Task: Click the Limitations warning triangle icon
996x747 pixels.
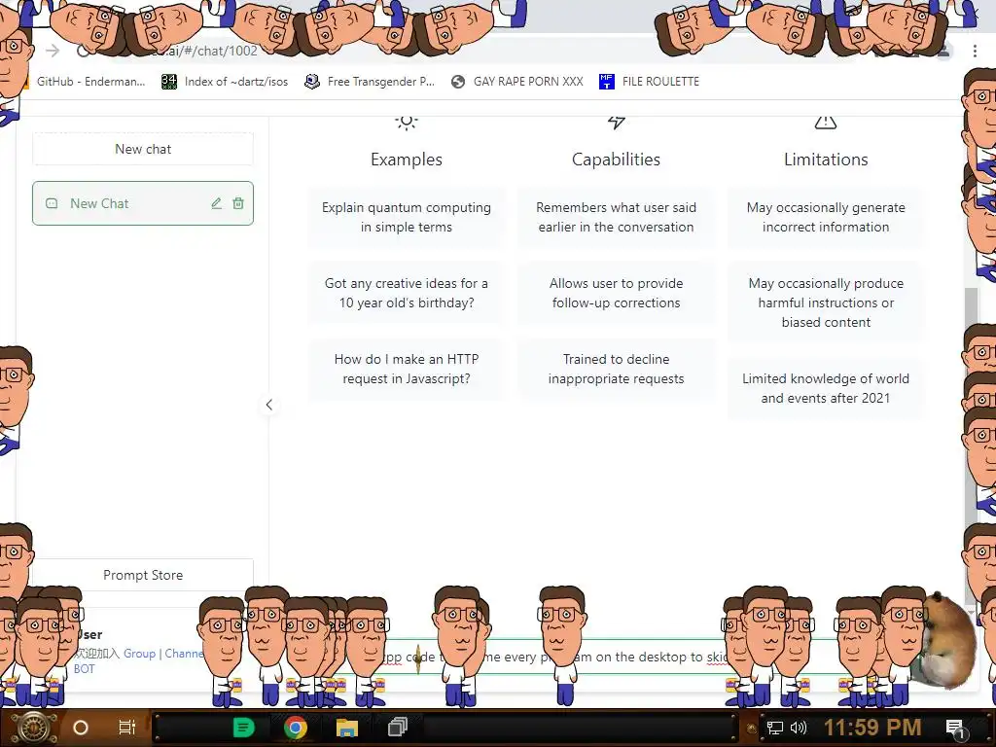Action: pyautogui.click(x=826, y=122)
